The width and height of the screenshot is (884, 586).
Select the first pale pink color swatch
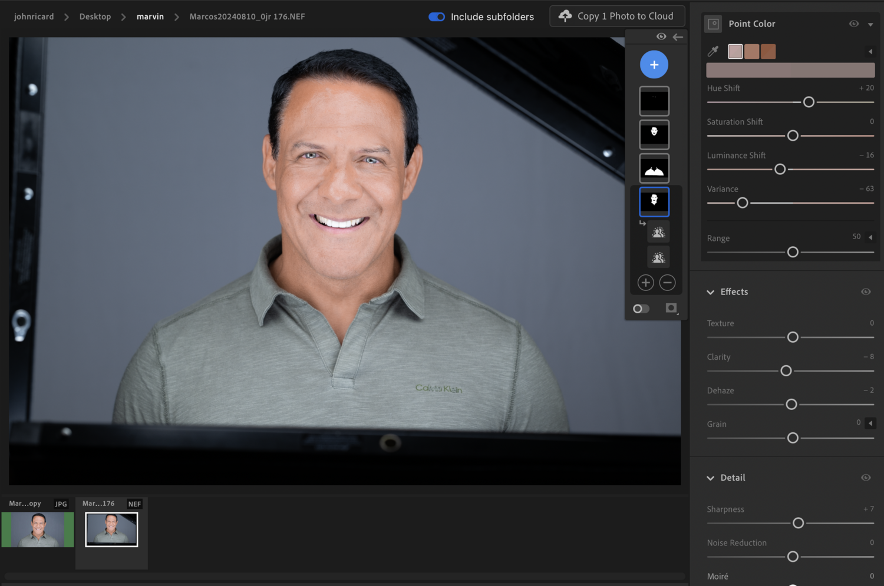[x=735, y=52]
